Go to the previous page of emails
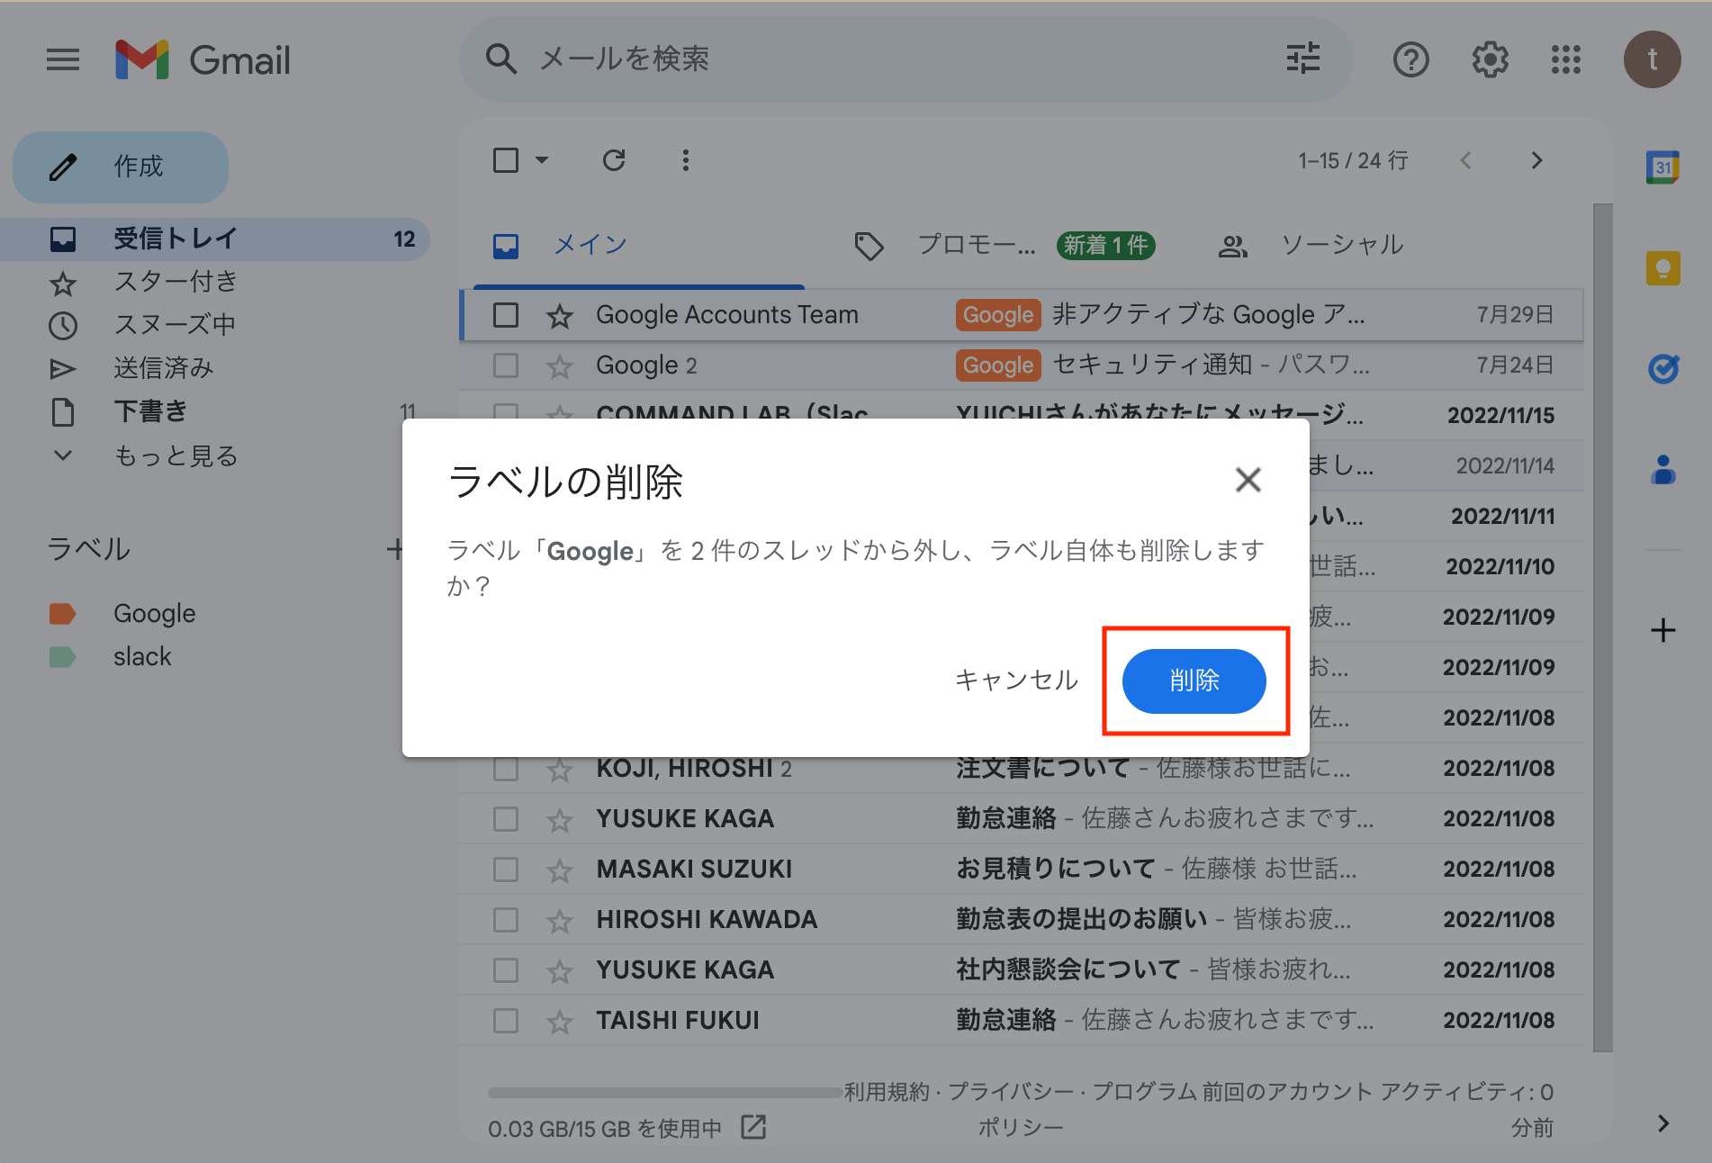1712x1163 pixels. pyautogui.click(x=1465, y=160)
